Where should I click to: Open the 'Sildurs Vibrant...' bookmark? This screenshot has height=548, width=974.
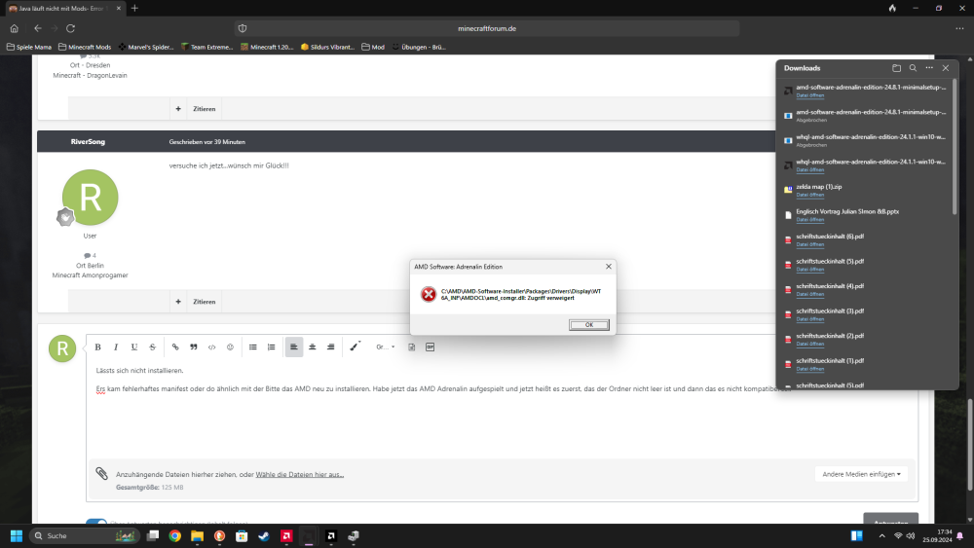[327, 47]
